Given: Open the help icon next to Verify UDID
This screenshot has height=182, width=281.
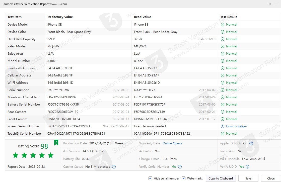Looking at the screenshot, I should pos(247,167).
